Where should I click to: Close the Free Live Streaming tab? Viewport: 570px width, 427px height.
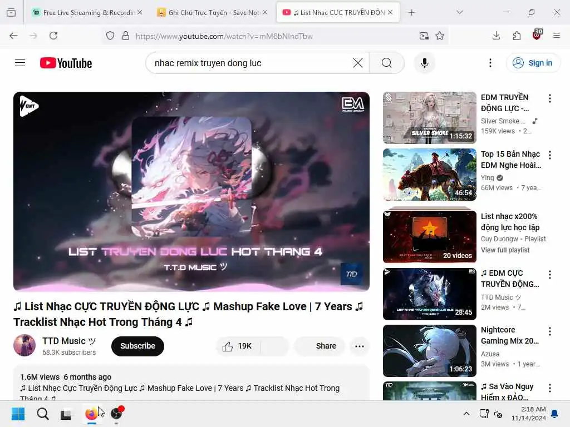[140, 12]
